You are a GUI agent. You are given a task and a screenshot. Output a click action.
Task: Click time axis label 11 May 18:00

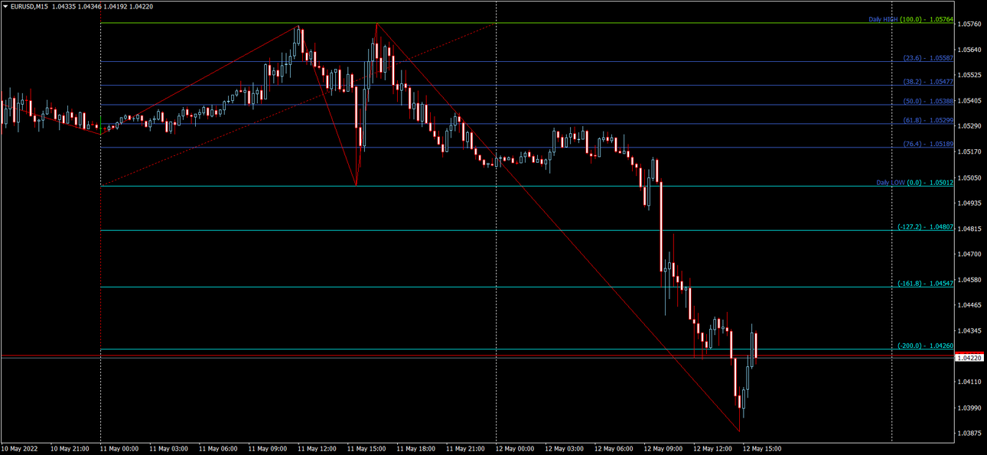(x=415, y=449)
